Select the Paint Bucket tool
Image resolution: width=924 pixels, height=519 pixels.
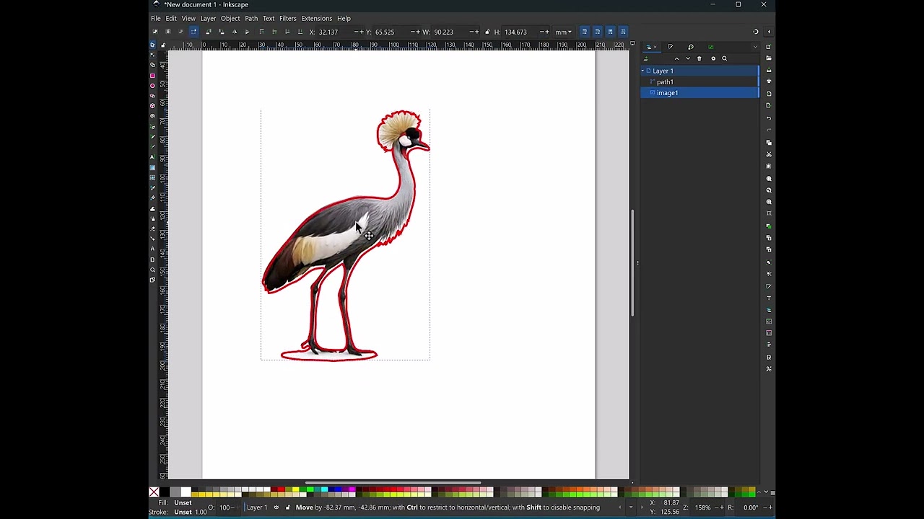pyautogui.click(x=152, y=198)
